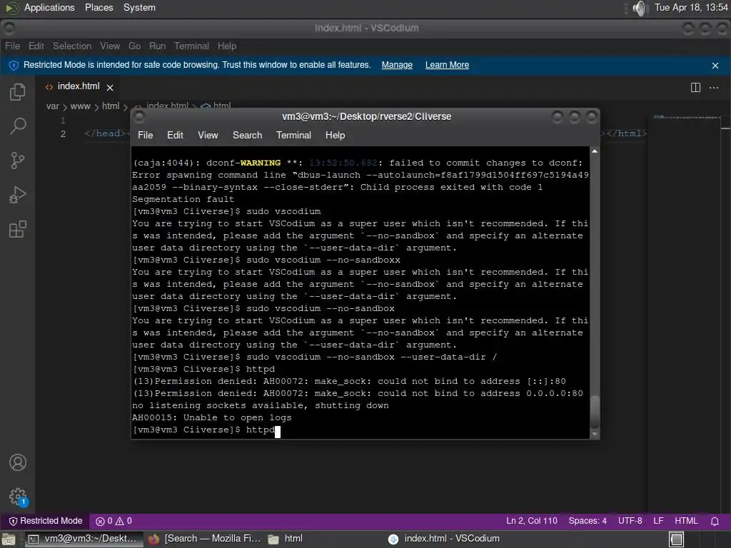Open the VSCodium Help menu
This screenshot has width=731, height=548.
(x=226, y=46)
